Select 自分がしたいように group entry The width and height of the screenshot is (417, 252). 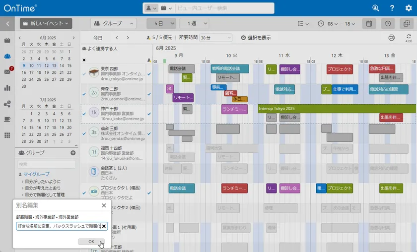coord(43,181)
